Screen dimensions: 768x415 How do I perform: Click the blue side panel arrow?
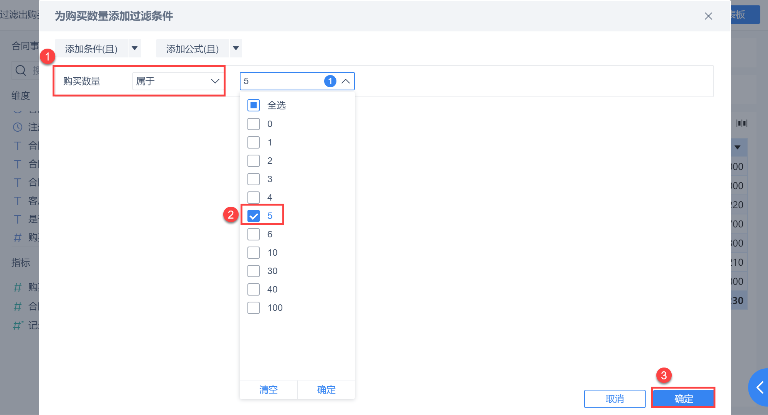pos(760,387)
